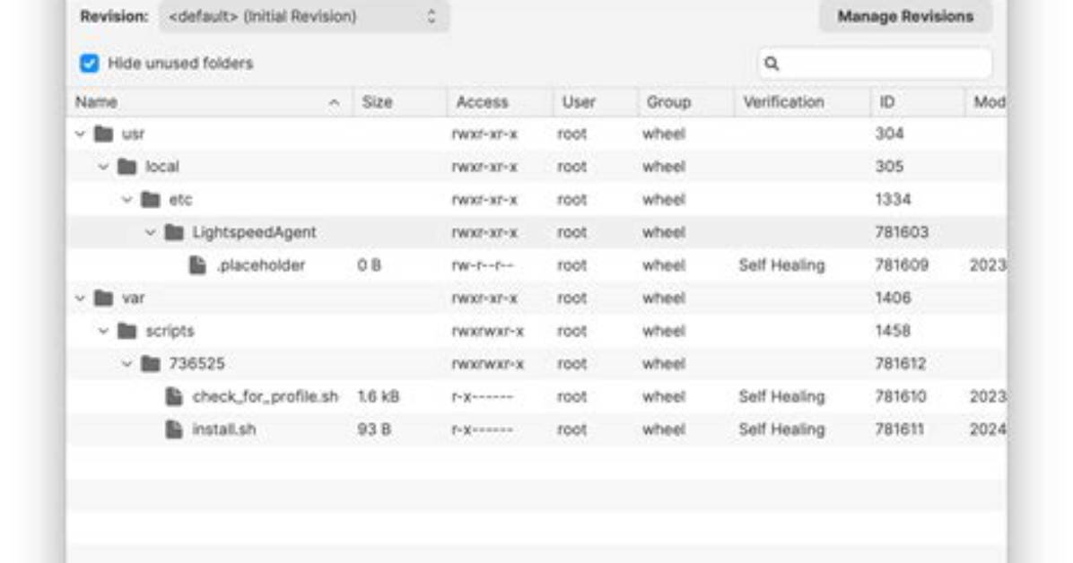The image size is (1073, 563).
Task: Click the install.sh file icon
Action: click(175, 429)
